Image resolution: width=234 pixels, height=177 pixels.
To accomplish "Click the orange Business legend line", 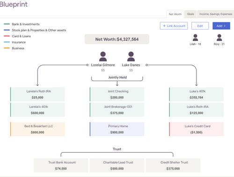I will (x=7, y=48).
